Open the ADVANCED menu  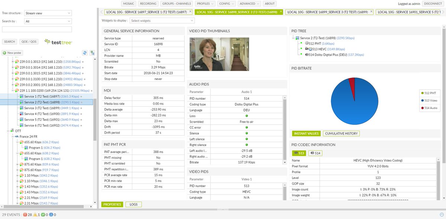pyautogui.click(x=249, y=4)
